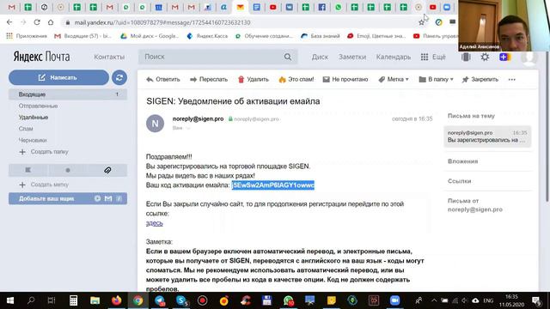Image resolution: width=550 pixels, height=309 pixels.
Task: Refresh mail with the circular sync icon
Action: point(119,77)
